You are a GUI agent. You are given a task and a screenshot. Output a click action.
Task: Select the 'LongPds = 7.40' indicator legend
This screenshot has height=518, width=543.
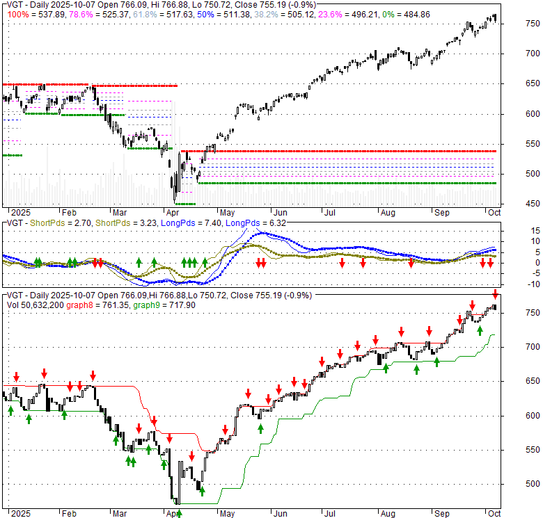191,223
